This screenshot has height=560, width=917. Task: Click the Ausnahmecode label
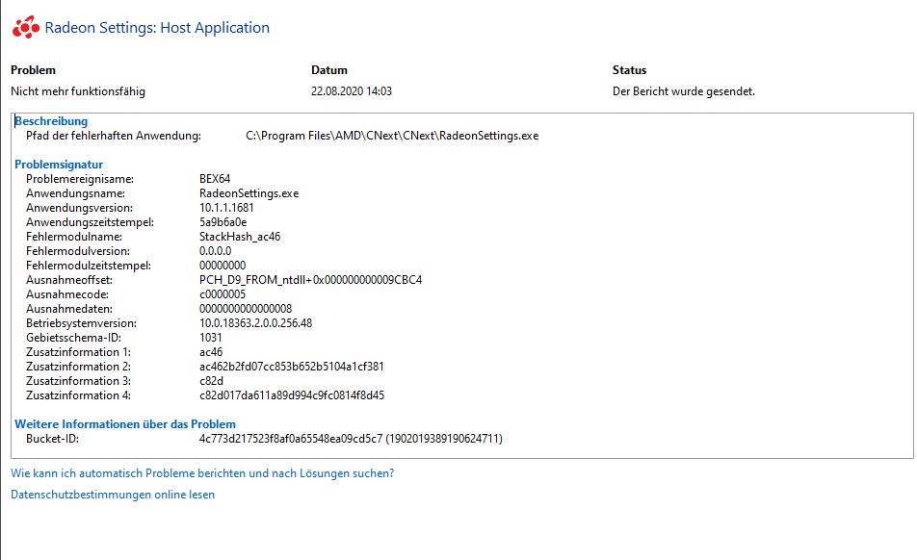pos(67,294)
